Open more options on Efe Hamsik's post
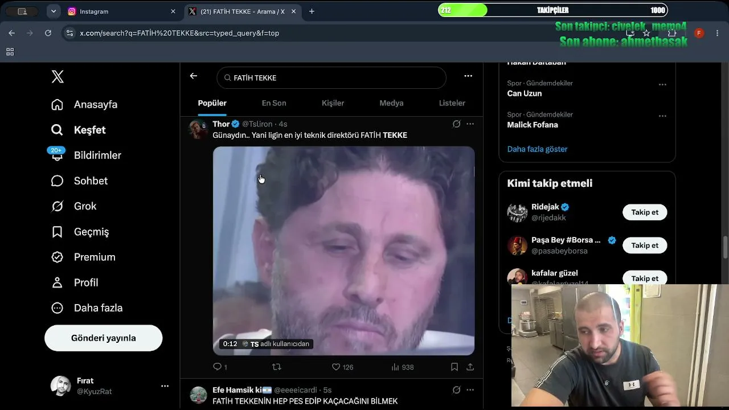 pos(470,390)
